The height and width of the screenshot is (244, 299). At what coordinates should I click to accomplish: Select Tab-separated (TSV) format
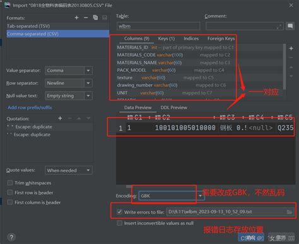pos(57,26)
